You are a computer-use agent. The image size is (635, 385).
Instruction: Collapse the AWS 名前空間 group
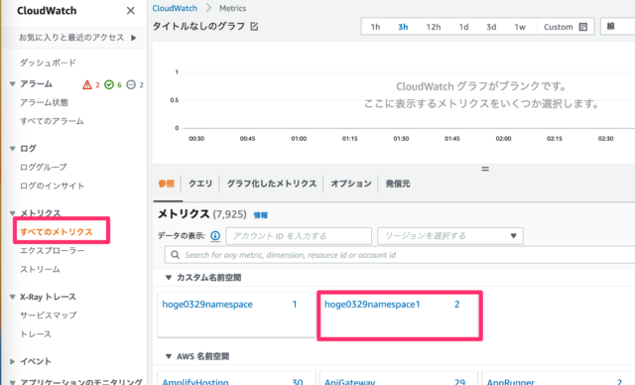coord(169,356)
